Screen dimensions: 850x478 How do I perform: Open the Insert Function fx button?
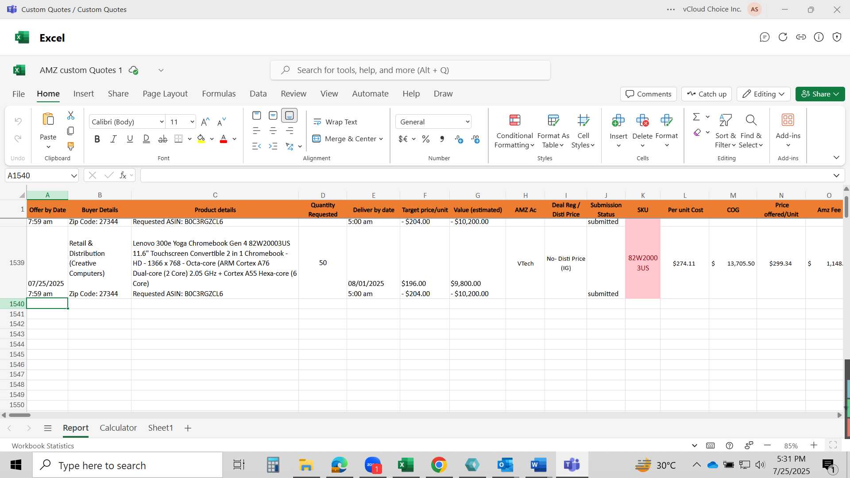coord(123,175)
